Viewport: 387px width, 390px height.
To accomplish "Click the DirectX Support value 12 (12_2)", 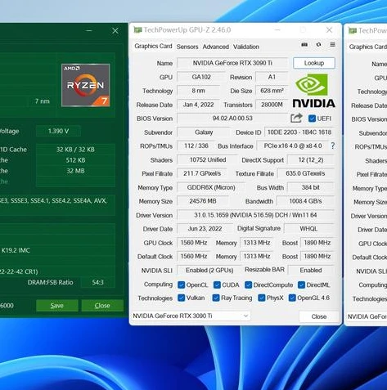I will click(x=311, y=159).
